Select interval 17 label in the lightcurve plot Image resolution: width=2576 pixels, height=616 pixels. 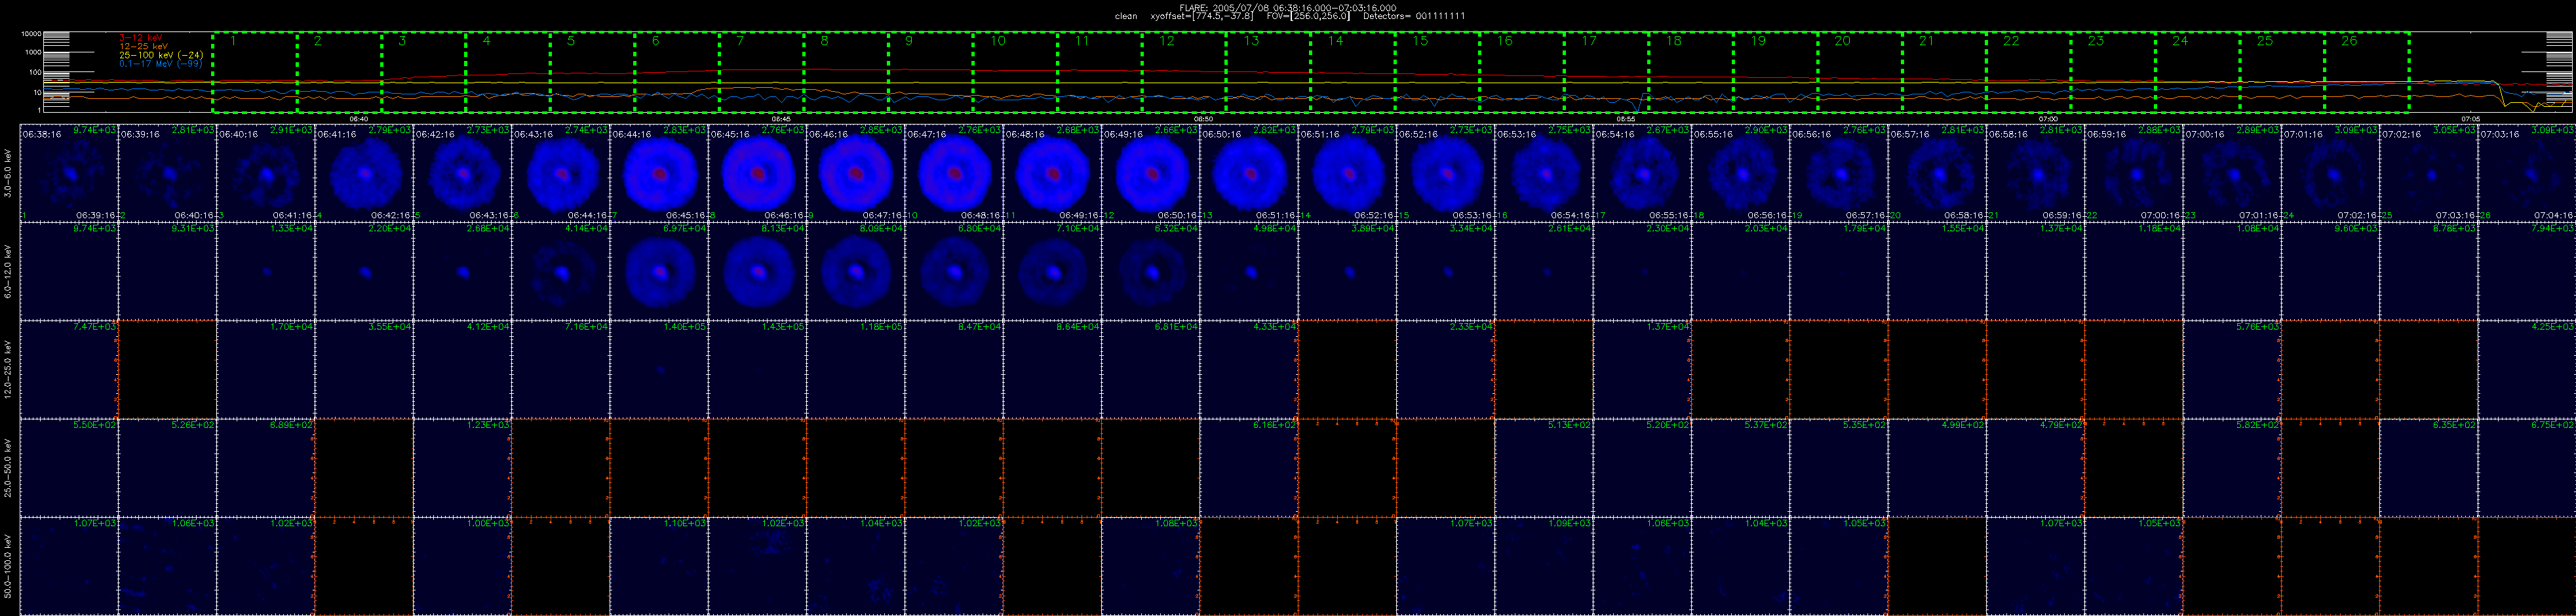1589,41
